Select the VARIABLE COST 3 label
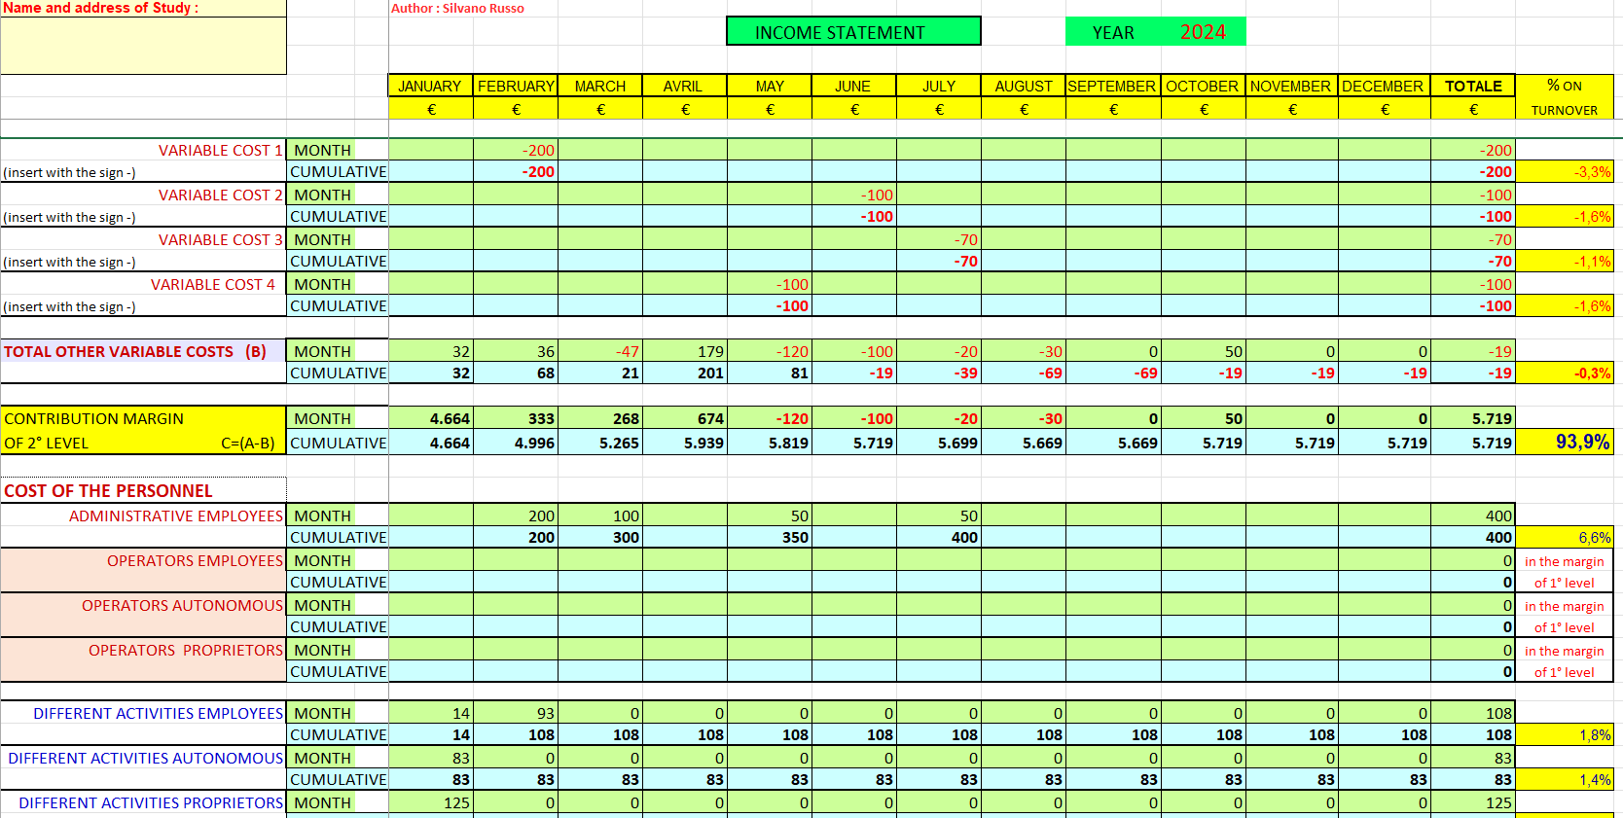The width and height of the screenshot is (1623, 818). pos(221,239)
